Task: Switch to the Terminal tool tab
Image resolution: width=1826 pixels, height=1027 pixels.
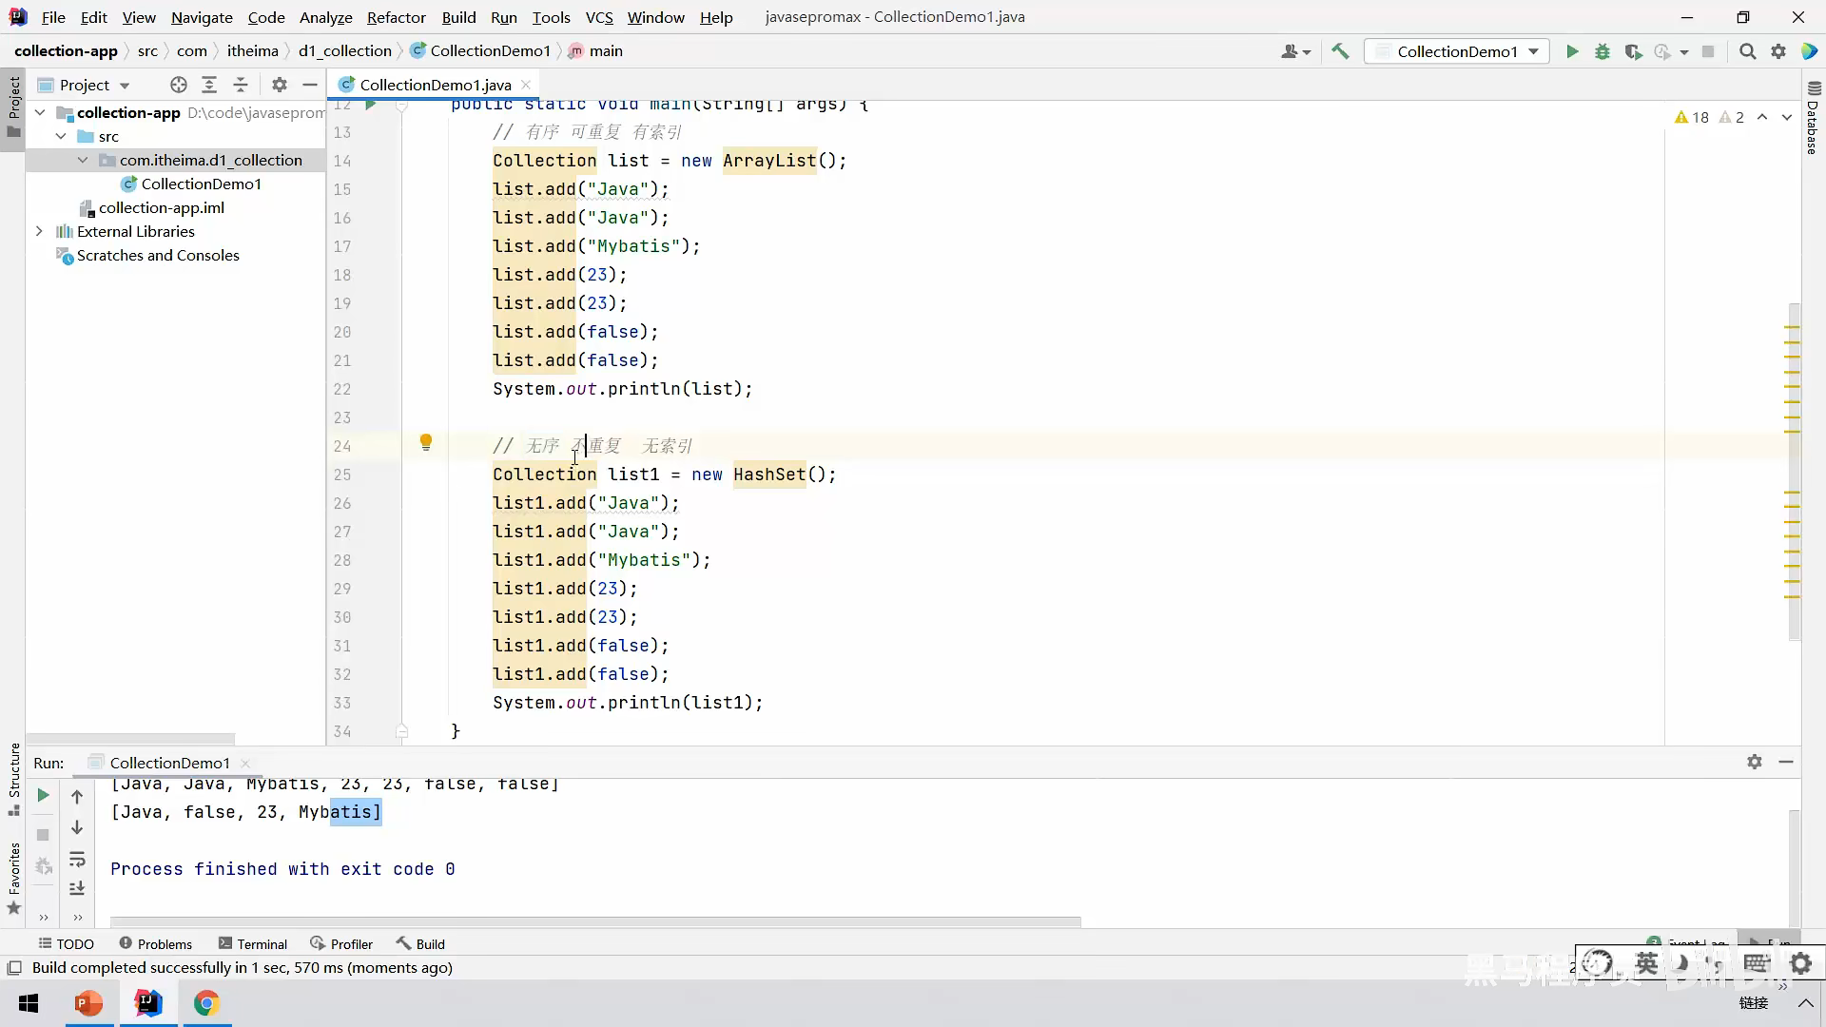Action: tap(252, 943)
